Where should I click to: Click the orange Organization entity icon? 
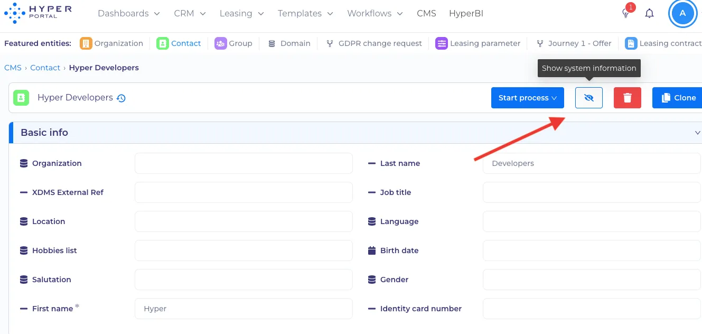[86, 43]
